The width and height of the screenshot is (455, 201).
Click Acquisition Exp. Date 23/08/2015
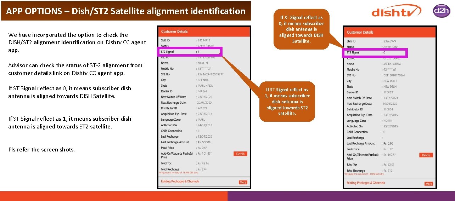tap(391, 115)
